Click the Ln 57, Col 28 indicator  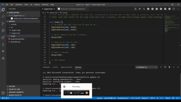coord(135,98)
